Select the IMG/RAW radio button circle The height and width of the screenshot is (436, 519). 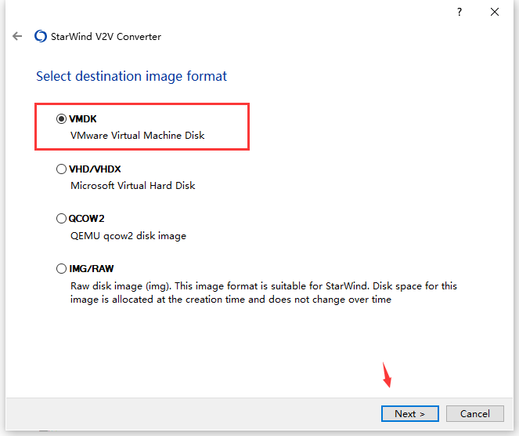click(x=61, y=268)
